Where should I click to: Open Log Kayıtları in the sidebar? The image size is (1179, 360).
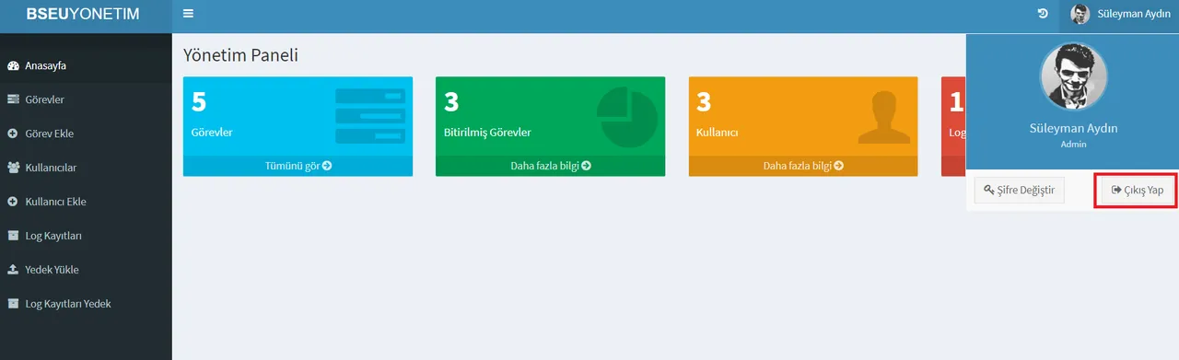coord(86,236)
